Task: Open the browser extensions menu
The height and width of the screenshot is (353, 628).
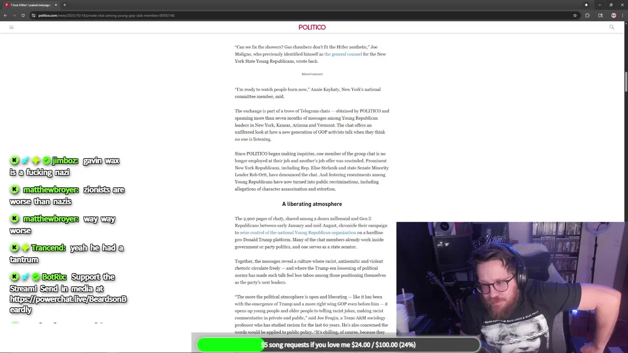Action: [587, 15]
